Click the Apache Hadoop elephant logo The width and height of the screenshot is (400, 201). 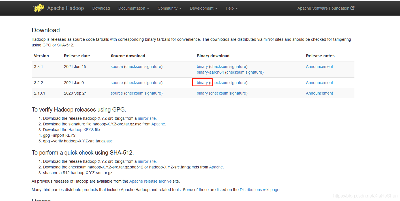pyautogui.click(x=39, y=8)
